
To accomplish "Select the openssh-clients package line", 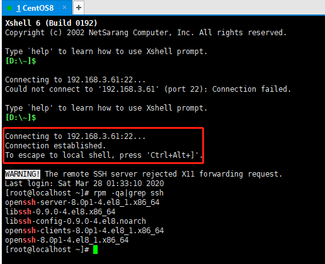I will 84,231.
